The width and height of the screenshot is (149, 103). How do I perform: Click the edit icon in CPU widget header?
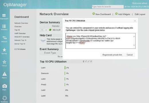89,61
